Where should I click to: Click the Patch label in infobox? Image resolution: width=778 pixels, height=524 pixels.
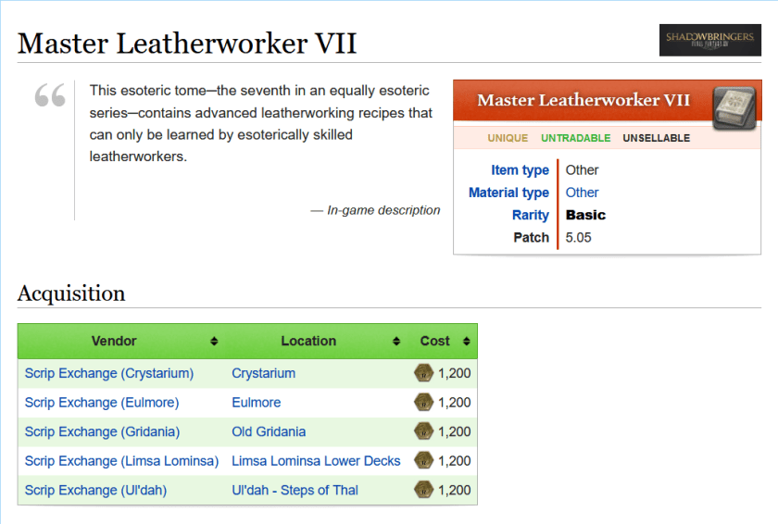pyautogui.click(x=531, y=237)
